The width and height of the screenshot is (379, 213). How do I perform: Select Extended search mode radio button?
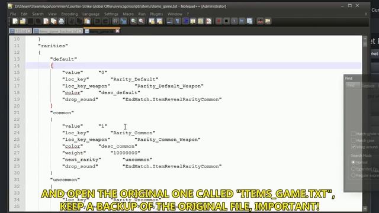coord(354,169)
